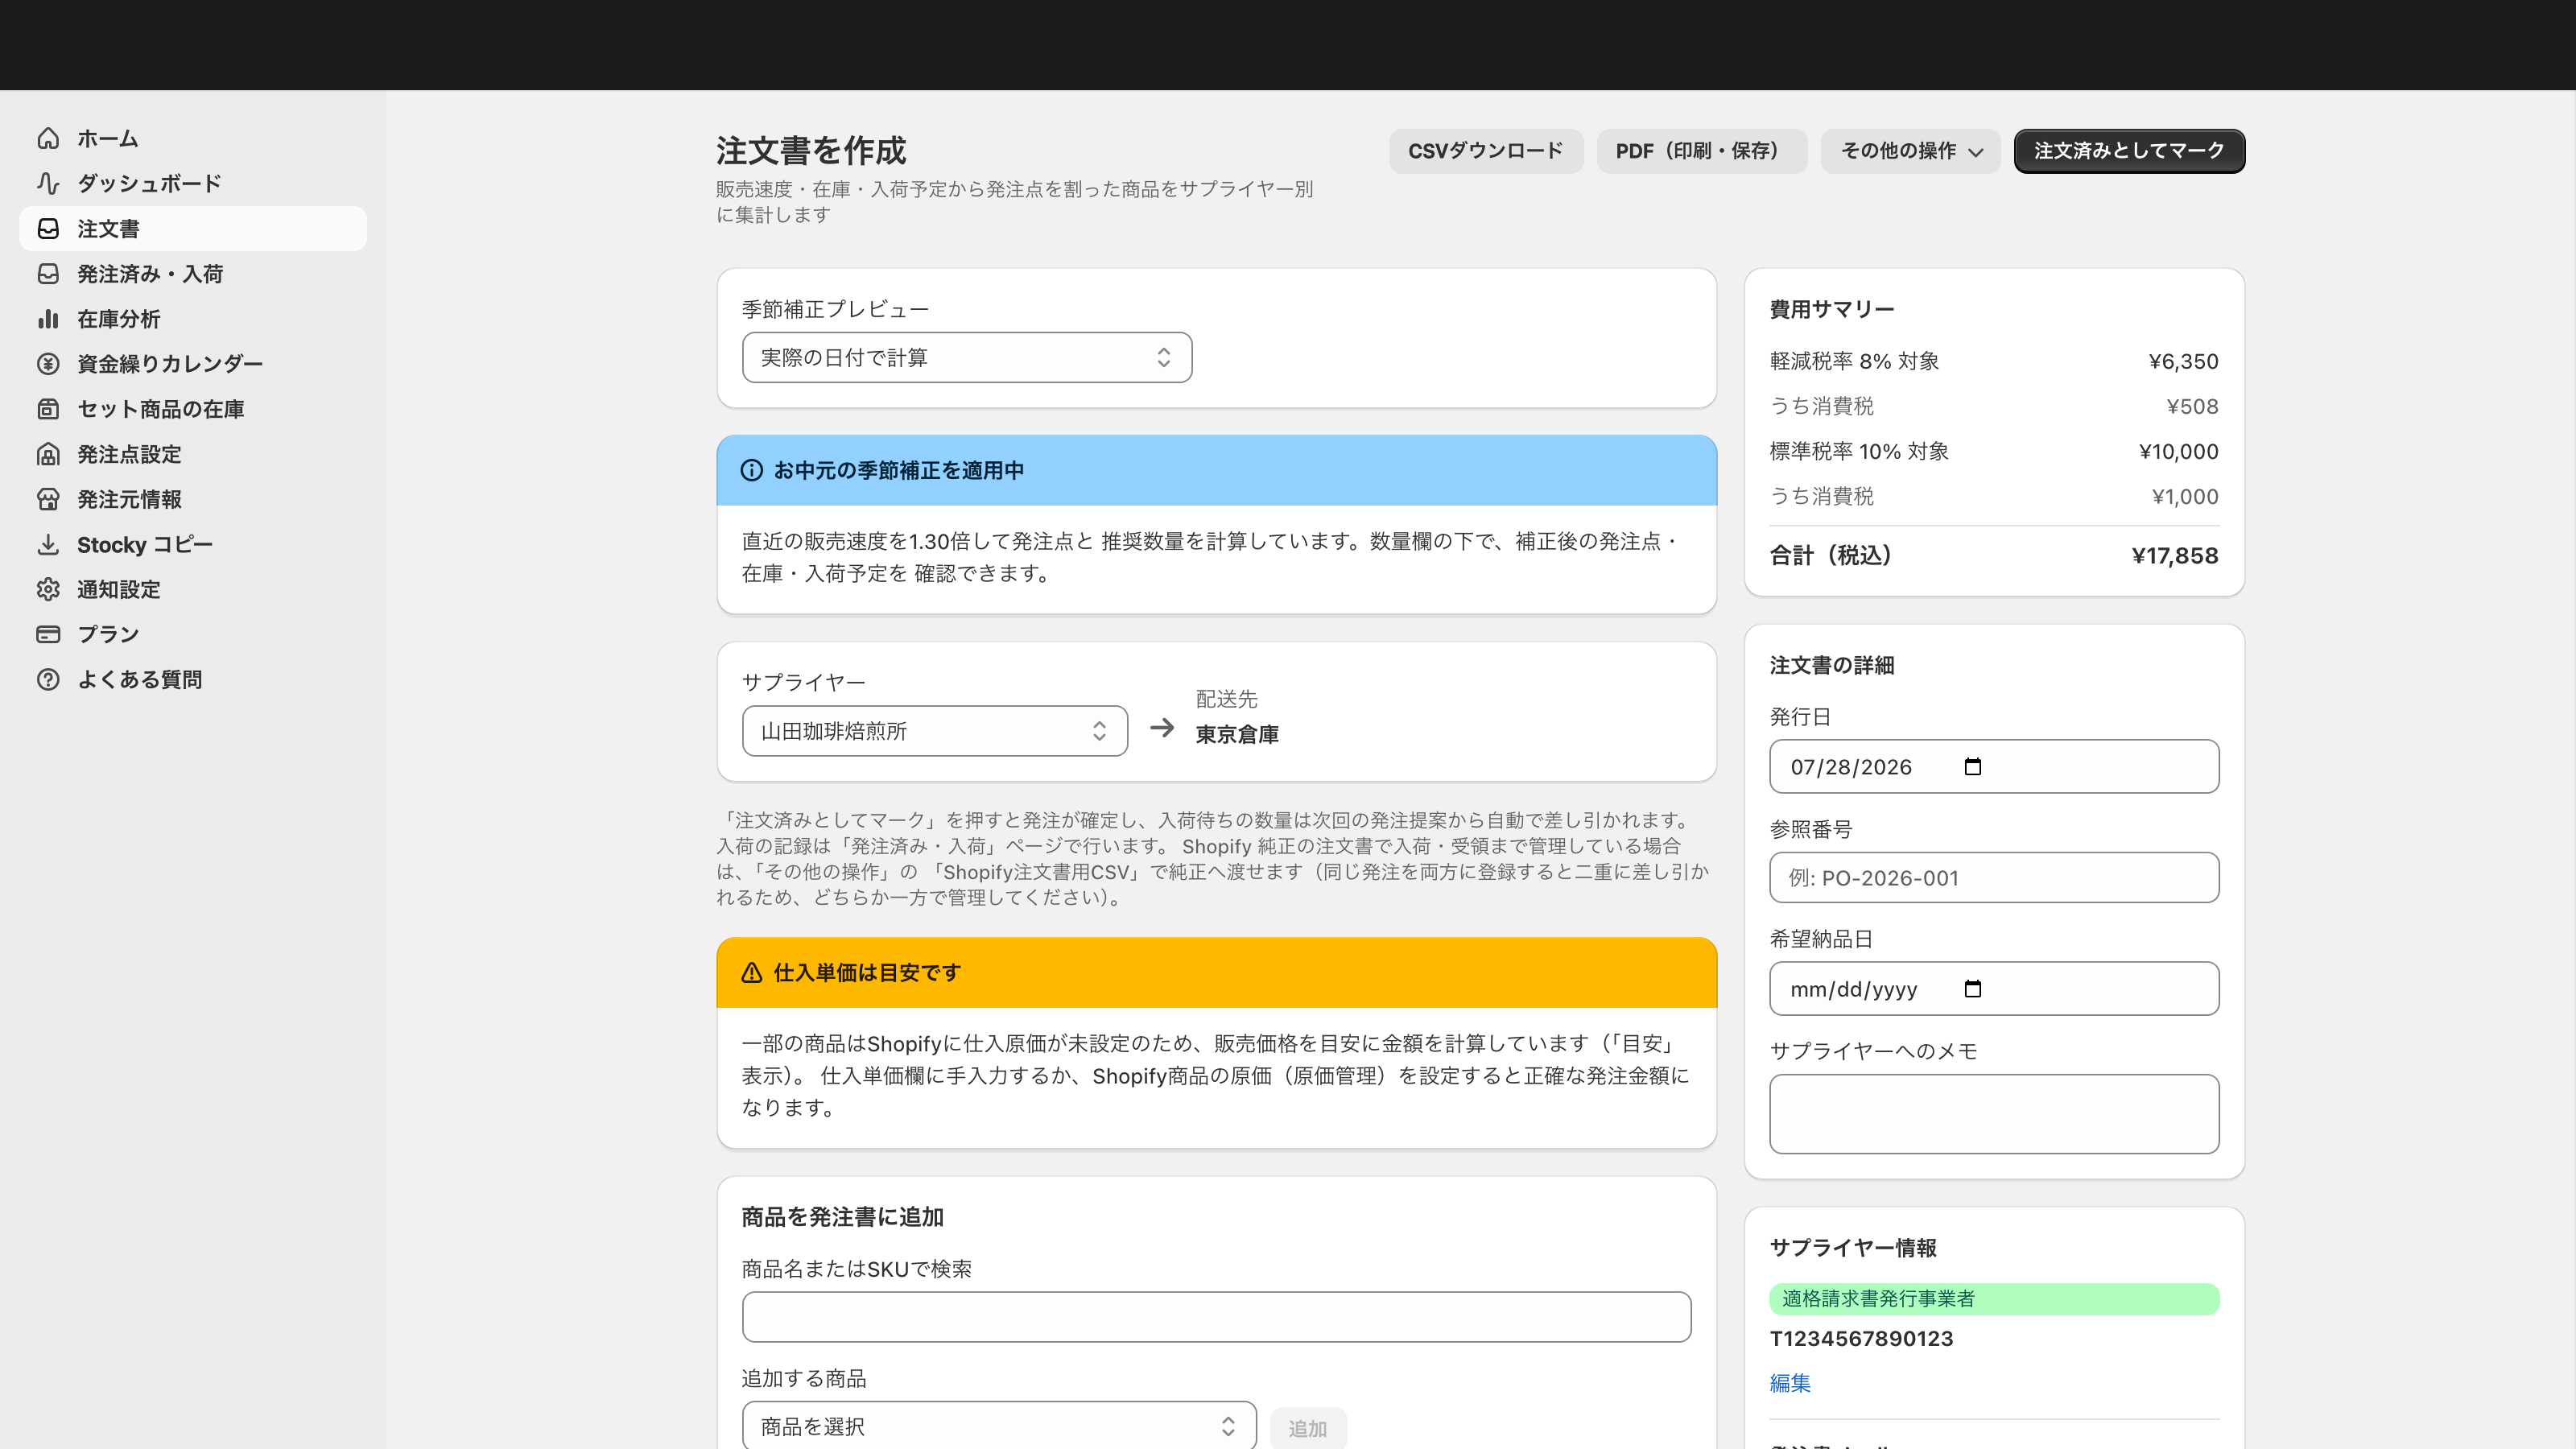Click the store icon beside 発注点設定
This screenshot has width=2576, height=1449.
click(x=48, y=454)
